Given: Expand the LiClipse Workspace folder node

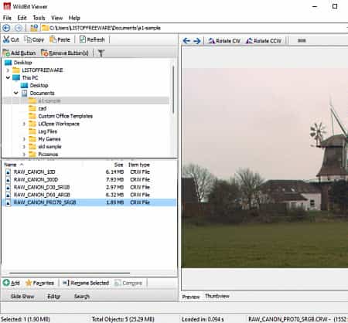Looking at the screenshot, I should [24, 124].
